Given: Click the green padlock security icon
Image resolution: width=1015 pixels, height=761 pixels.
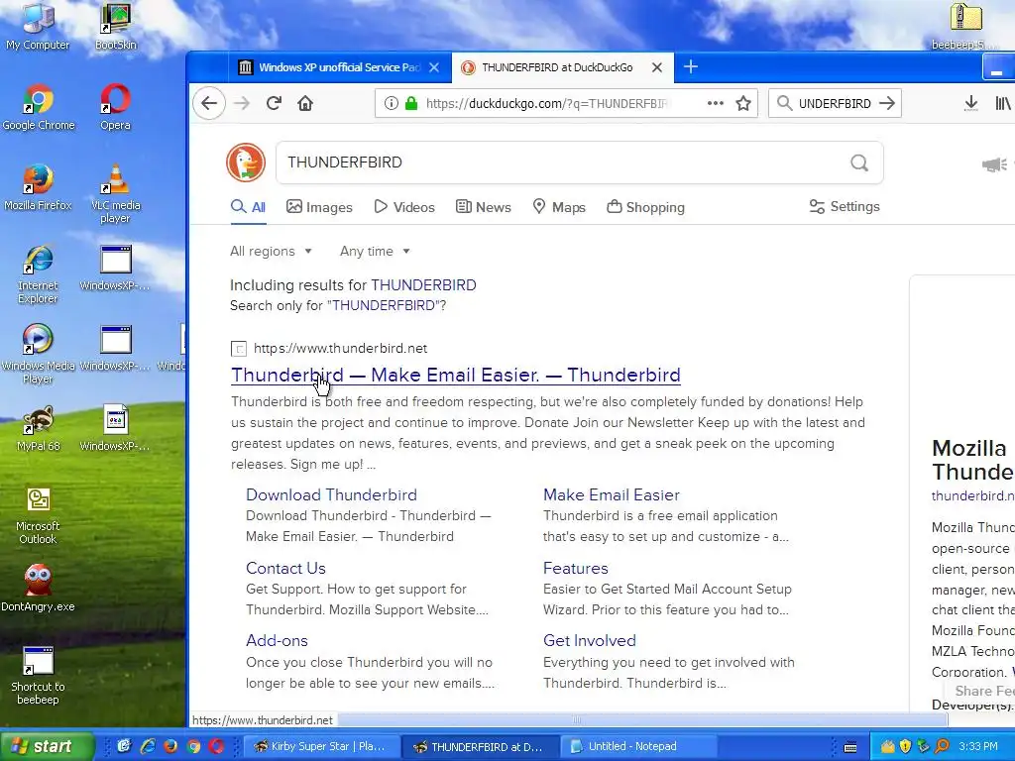Looking at the screenshot, I should click(x=411, y=103).
